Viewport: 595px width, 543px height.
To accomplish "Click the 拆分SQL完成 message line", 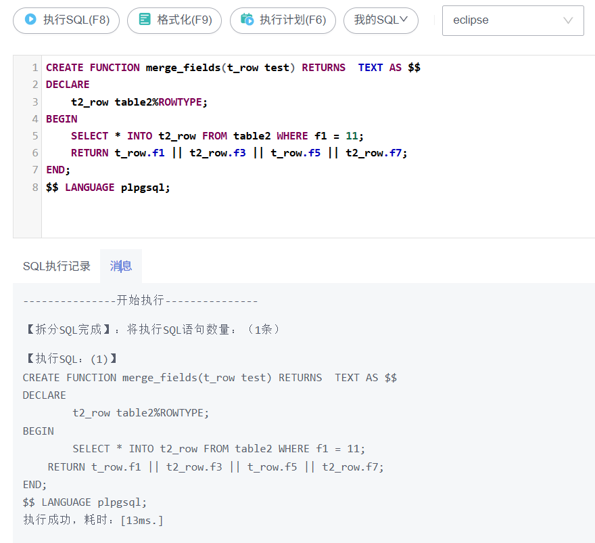I will click(152, 329).
